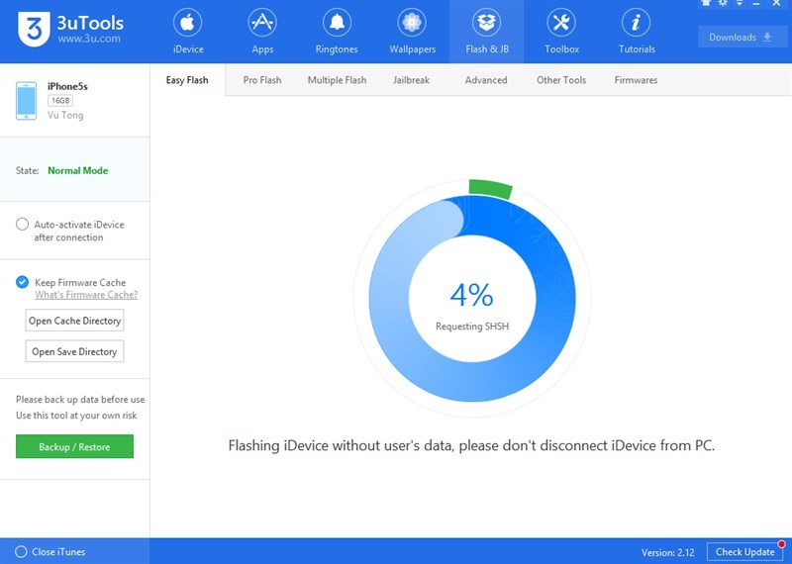Go to the Ringtones section
The image size is (792, 564).
[x=337, y=32]
